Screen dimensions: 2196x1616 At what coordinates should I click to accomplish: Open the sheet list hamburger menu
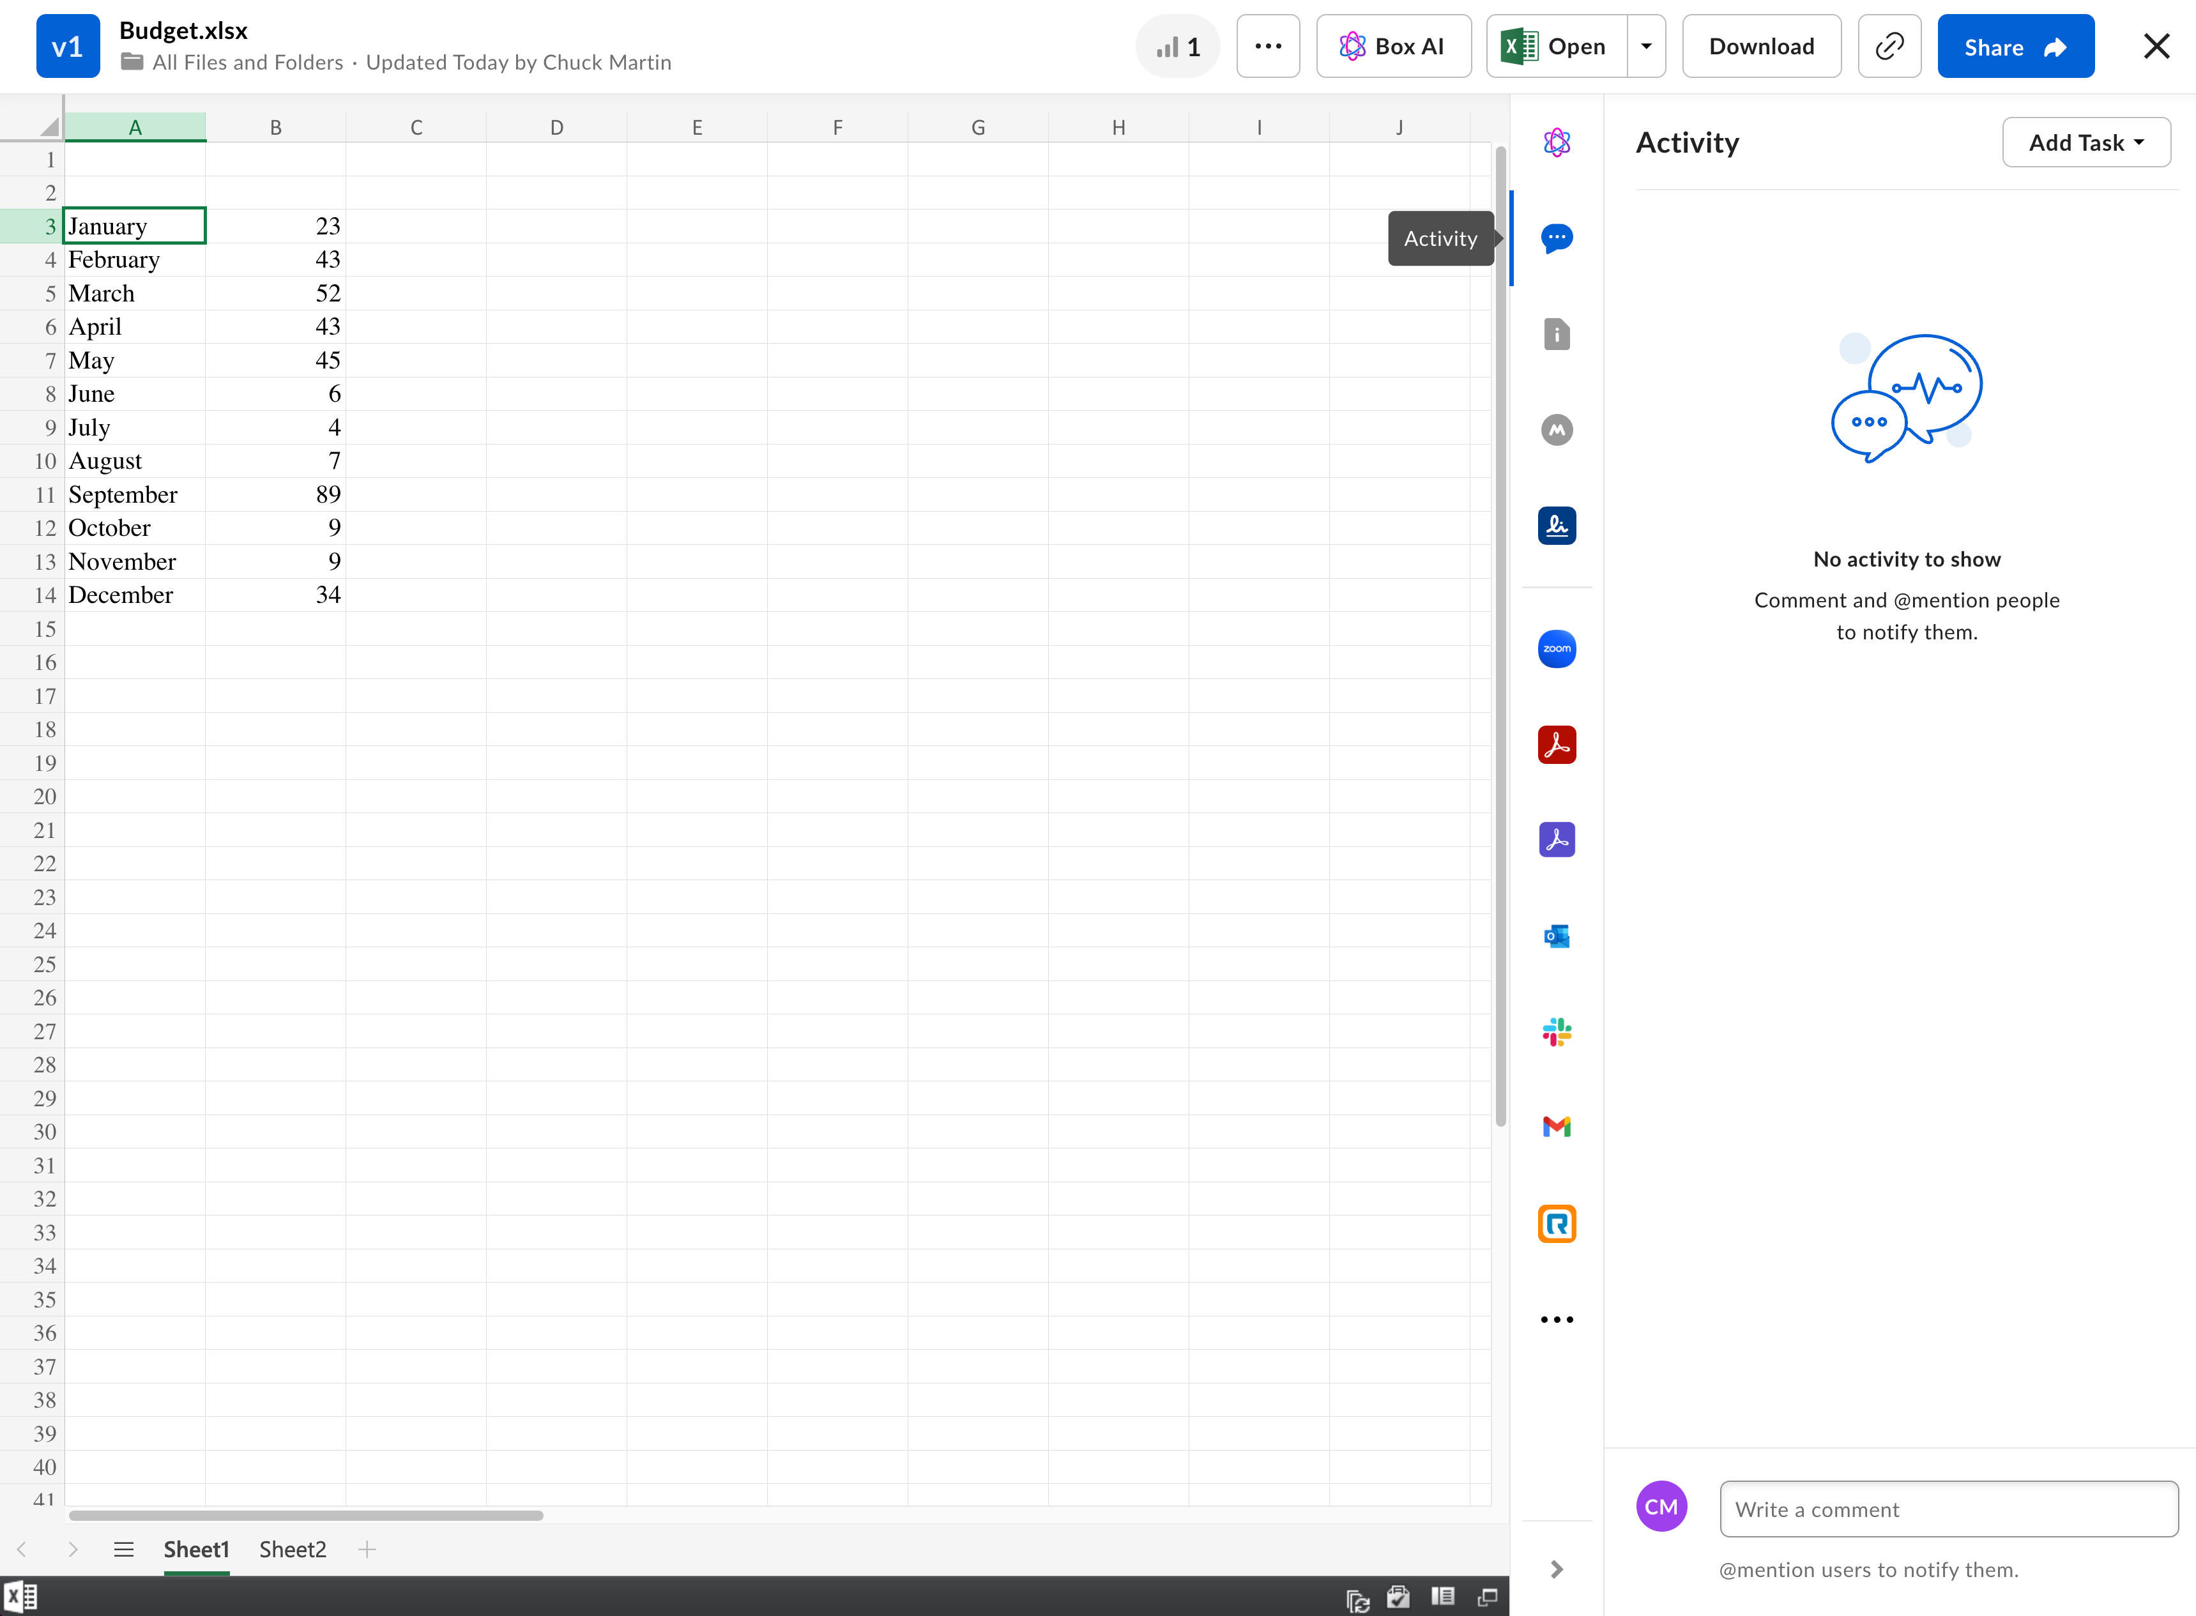coord(123,1550)
